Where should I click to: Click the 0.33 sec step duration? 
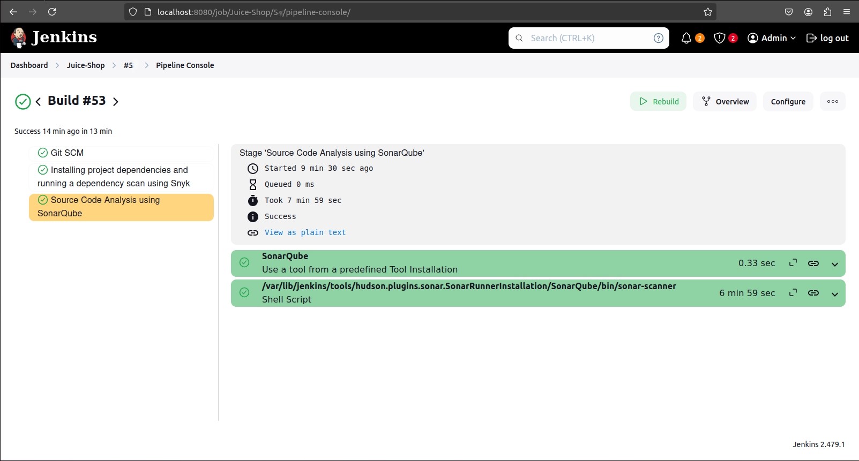[x=757, y=263]
